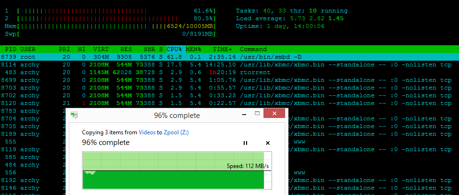Image resolution: width=459 pixels, height=195 pixels.
Task: Sort processes by MEM% column header
Action: click(x=194, y=49)
